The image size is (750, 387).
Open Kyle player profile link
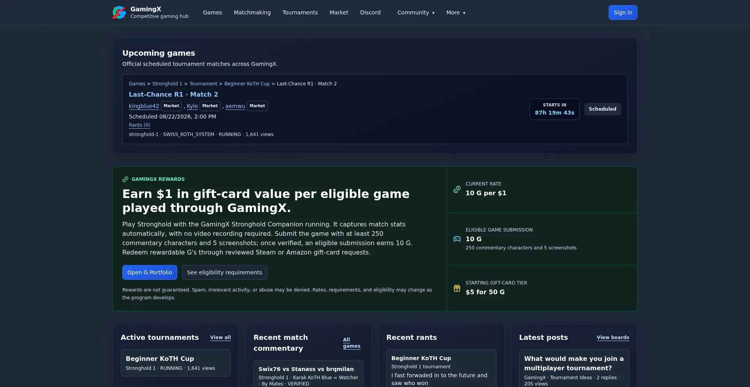coord(192,106)
